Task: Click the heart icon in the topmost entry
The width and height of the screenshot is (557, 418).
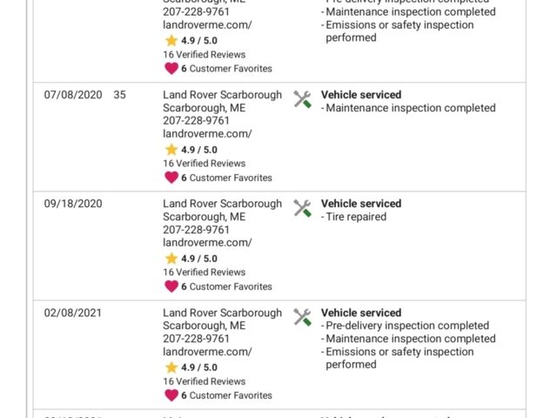Action: [x=171, y=68]
